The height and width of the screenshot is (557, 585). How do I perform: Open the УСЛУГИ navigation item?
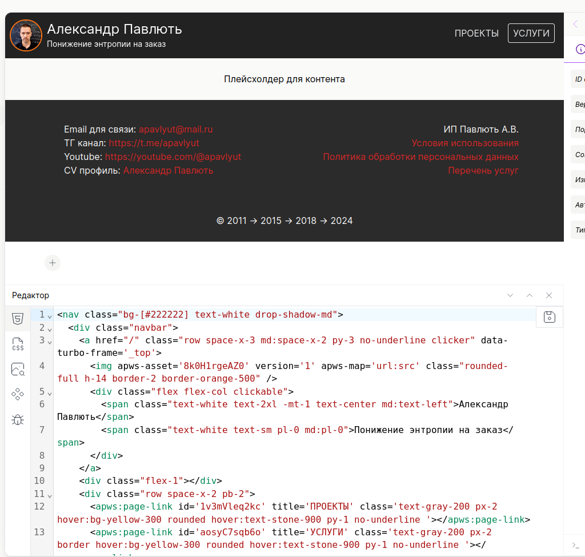point(531,33)
